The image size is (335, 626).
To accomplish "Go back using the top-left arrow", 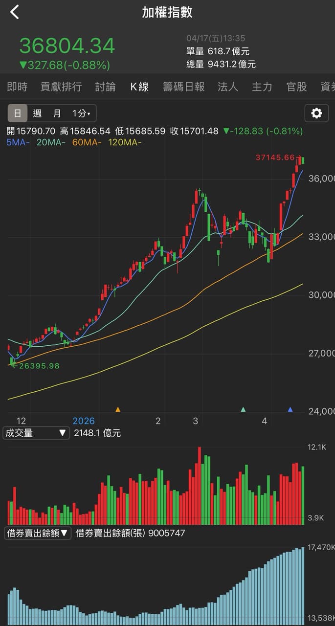I will click(15, 12).
